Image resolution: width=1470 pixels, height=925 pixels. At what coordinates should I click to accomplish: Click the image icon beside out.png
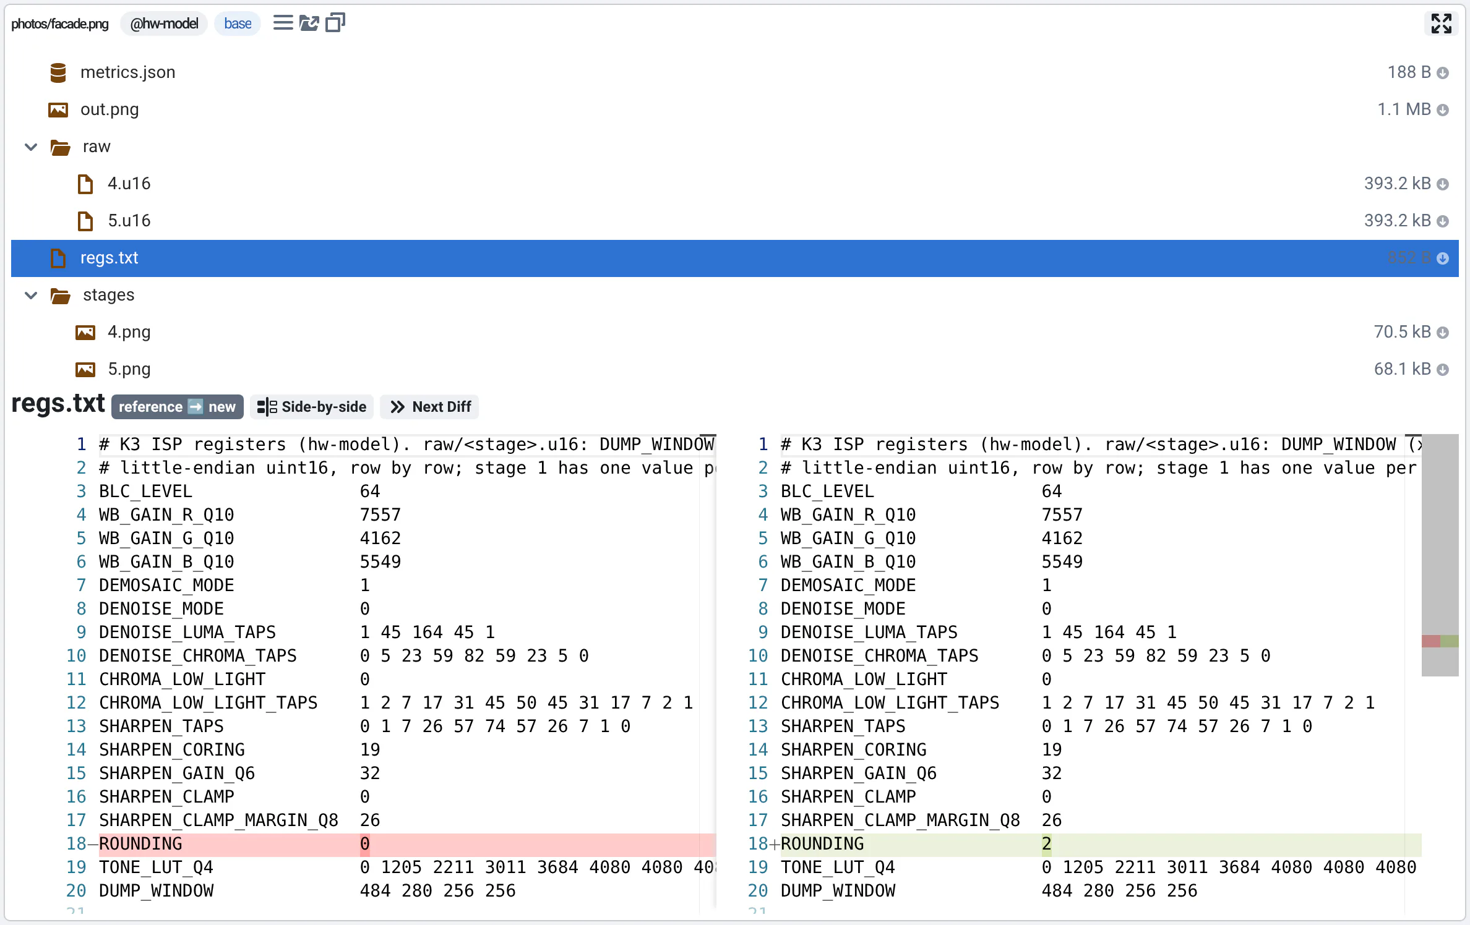click(58, 109)
